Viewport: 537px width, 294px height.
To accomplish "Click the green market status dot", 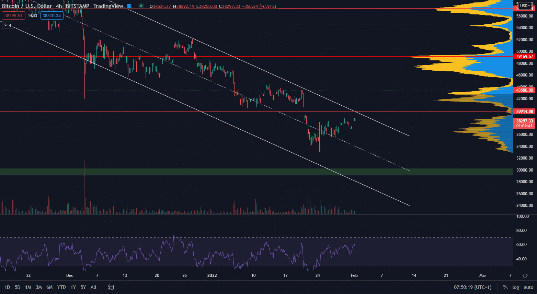I will point(141,6).
